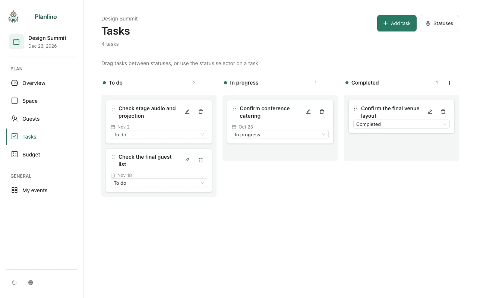Delete the 'Confirm conference catering' task

click(x=322, y=112)
